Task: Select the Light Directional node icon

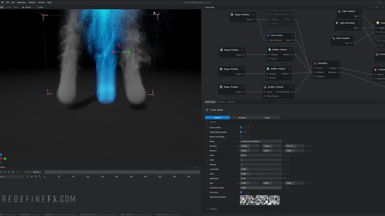Action: [337, 23]
